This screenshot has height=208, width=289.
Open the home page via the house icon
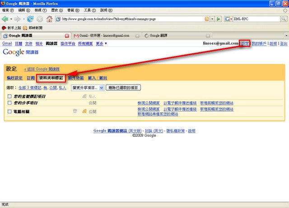[x=49, y=19]
